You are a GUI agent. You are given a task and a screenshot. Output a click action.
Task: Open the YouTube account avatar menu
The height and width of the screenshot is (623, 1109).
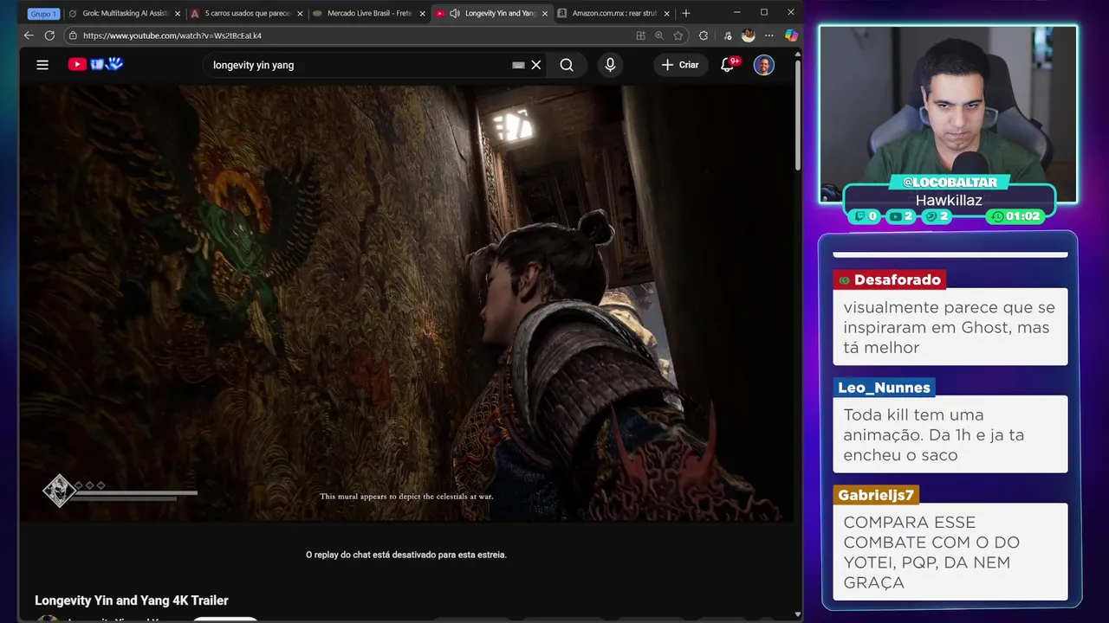[763, 65]
